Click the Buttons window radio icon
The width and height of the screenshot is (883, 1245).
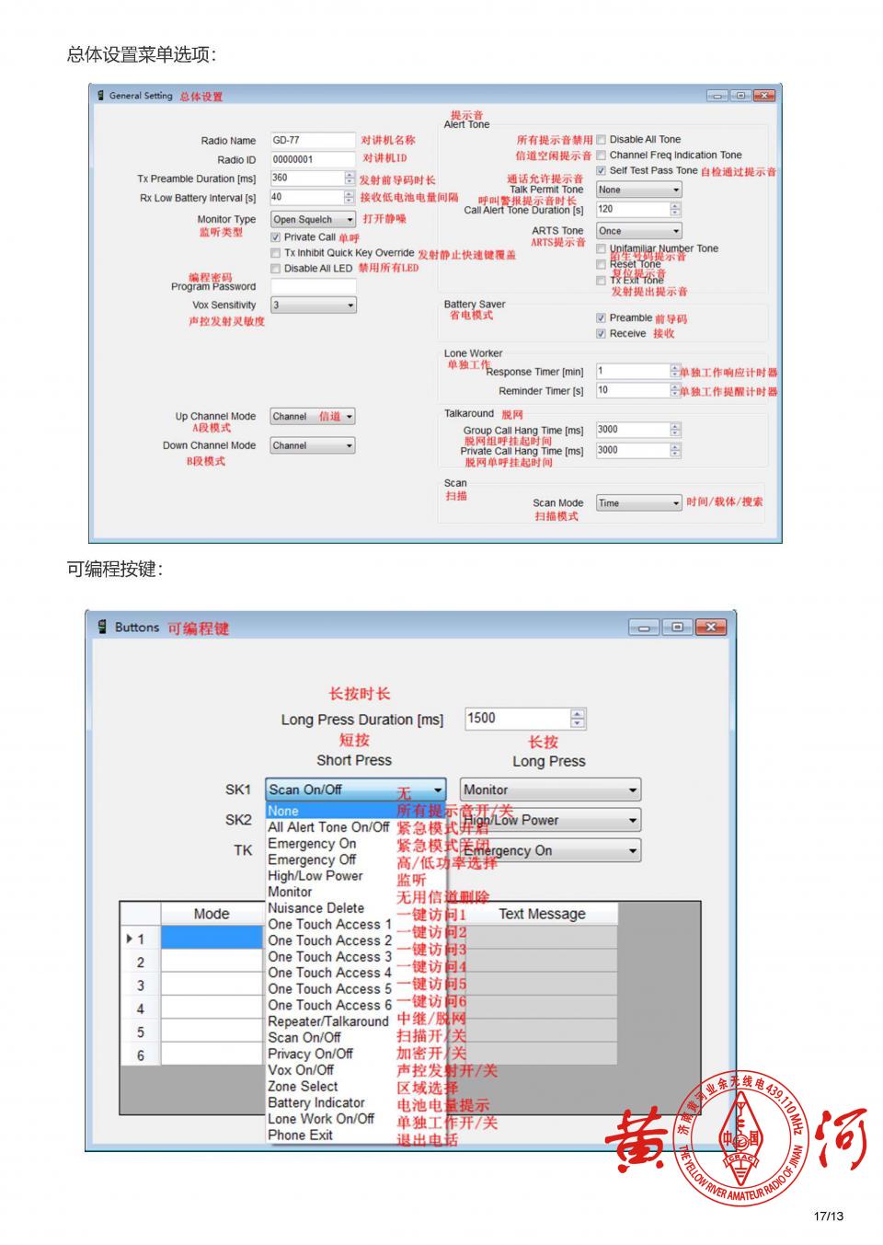click(102, 627)
